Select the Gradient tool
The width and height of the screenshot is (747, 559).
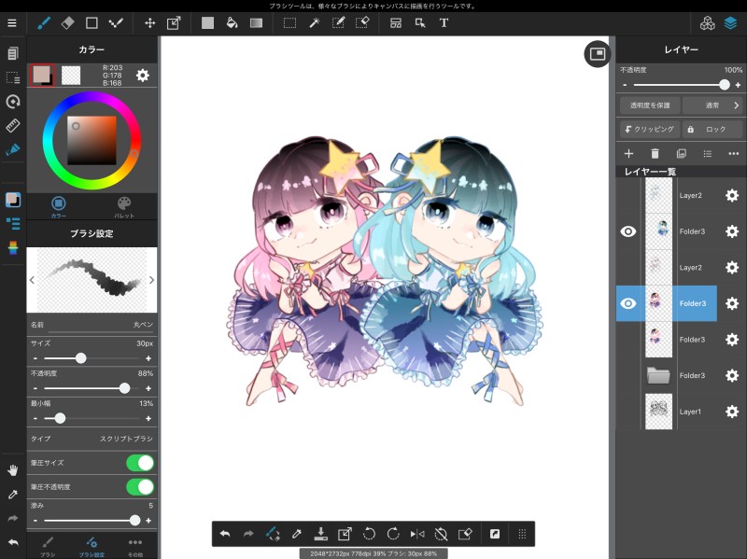click(x=256, y=22)
